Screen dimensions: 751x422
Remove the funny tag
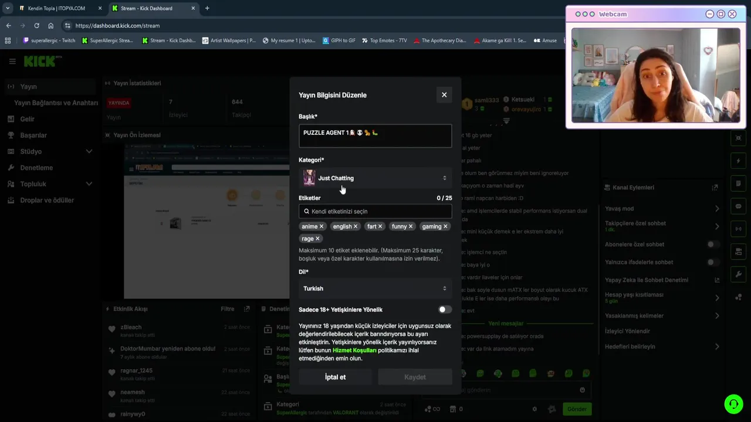coord(411,226)
